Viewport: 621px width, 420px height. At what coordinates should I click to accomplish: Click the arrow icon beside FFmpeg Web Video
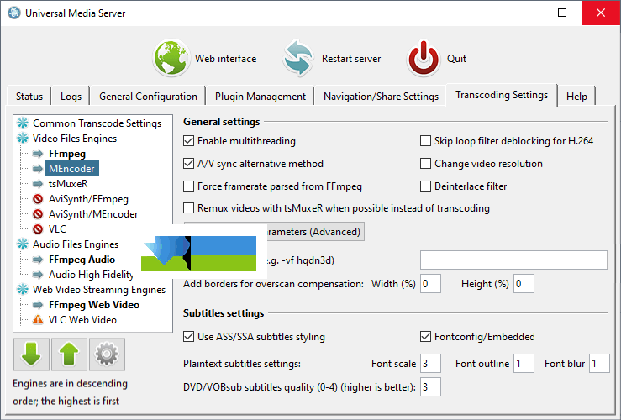tap(38, 305)
